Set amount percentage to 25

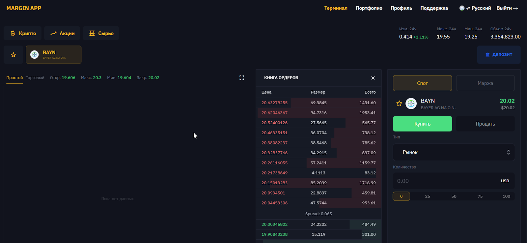[428, 196]
